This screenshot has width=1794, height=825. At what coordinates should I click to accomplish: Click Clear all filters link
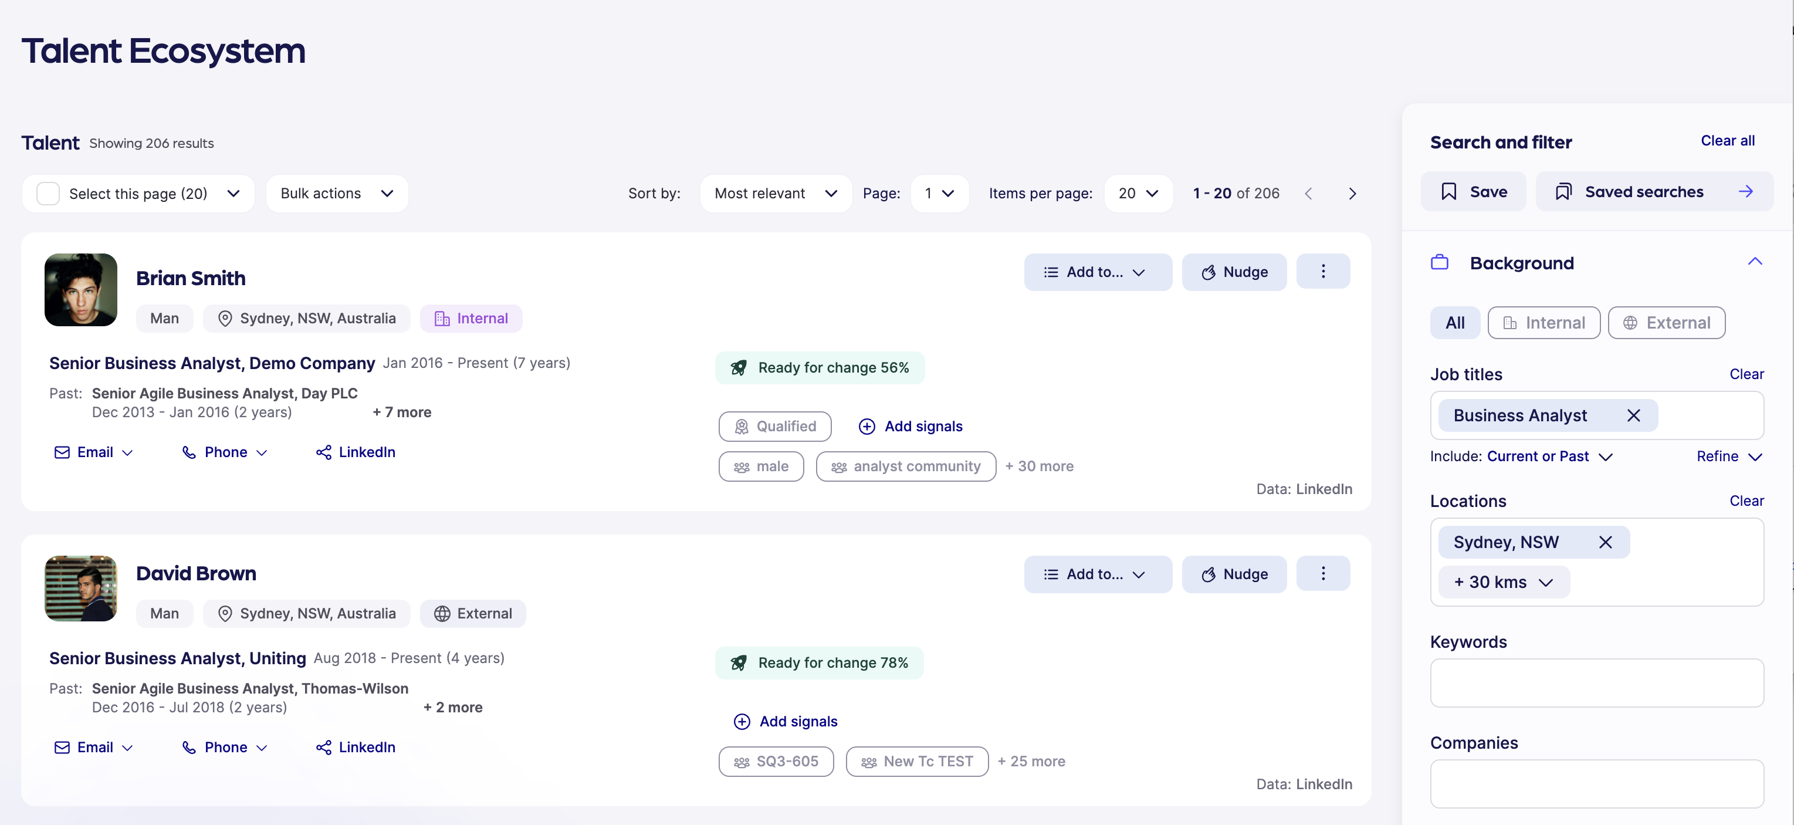[x=1727, y=141]
